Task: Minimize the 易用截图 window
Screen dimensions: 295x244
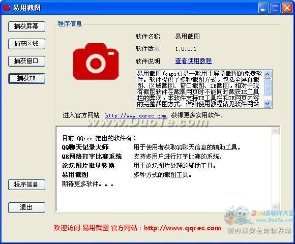Action: pos(263,8)
